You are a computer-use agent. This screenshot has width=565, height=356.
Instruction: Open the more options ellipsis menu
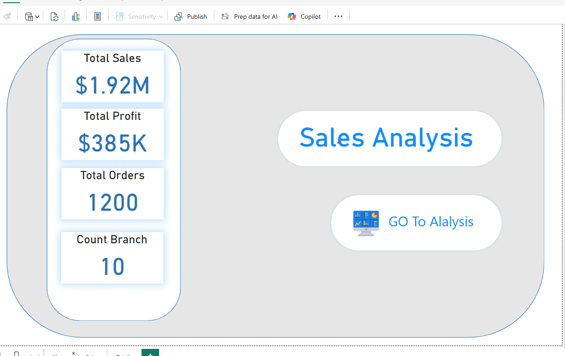tap(338, 16)
